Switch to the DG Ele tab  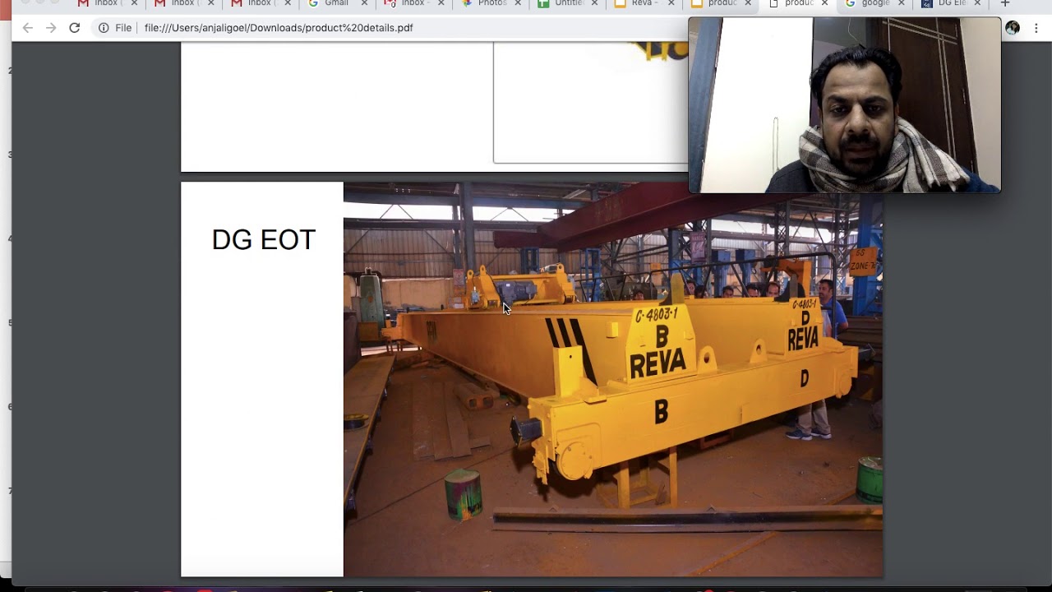click(949, 4)
